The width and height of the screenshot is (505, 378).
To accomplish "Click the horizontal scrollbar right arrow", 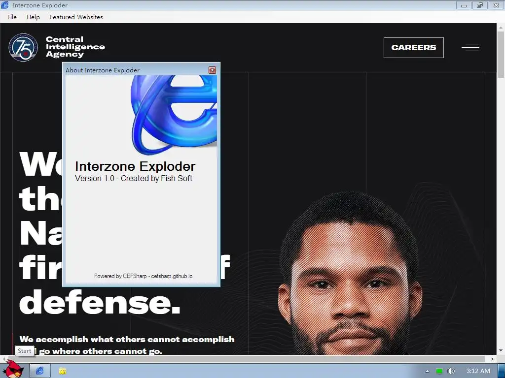I will (493, 359).
